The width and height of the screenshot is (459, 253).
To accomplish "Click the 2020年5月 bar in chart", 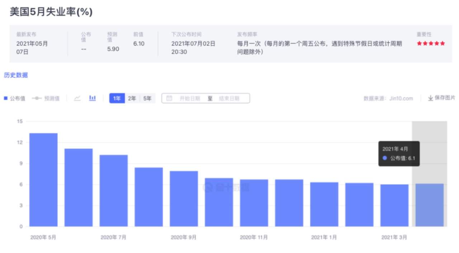I will pyautogui.click(x=43, y=180).
